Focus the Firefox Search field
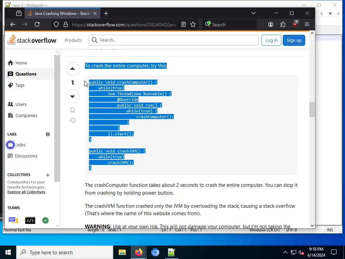 pyautogui.click(x=229, y=24)
